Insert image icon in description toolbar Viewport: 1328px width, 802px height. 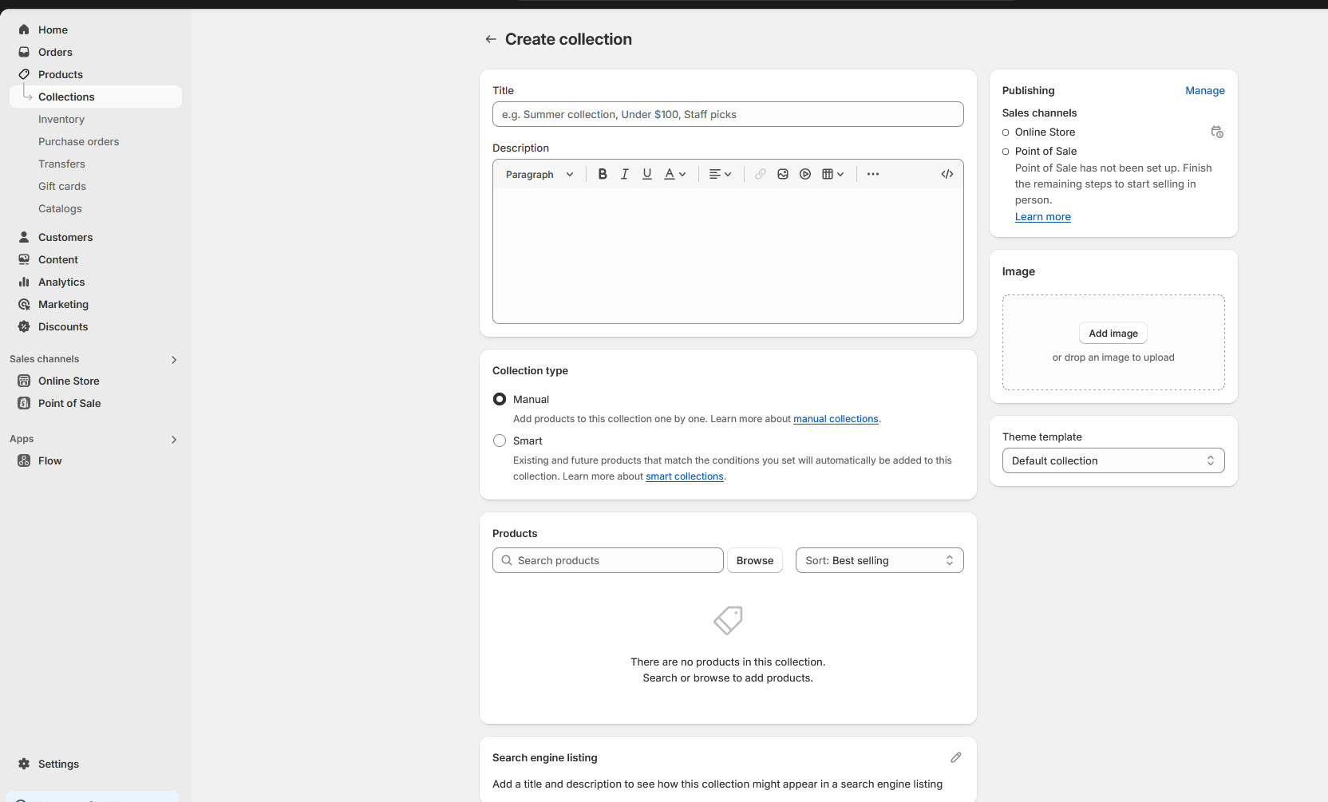point(783,174)
